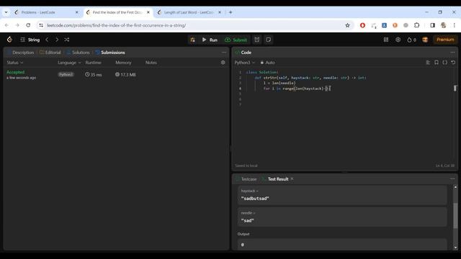This screenshot has height=259, width=461.
Task: Click the scrollbar down arrow in results
Action: coord(455,247)
